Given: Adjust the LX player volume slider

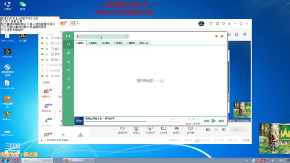Looking at the screenshot, I should 177,119.
